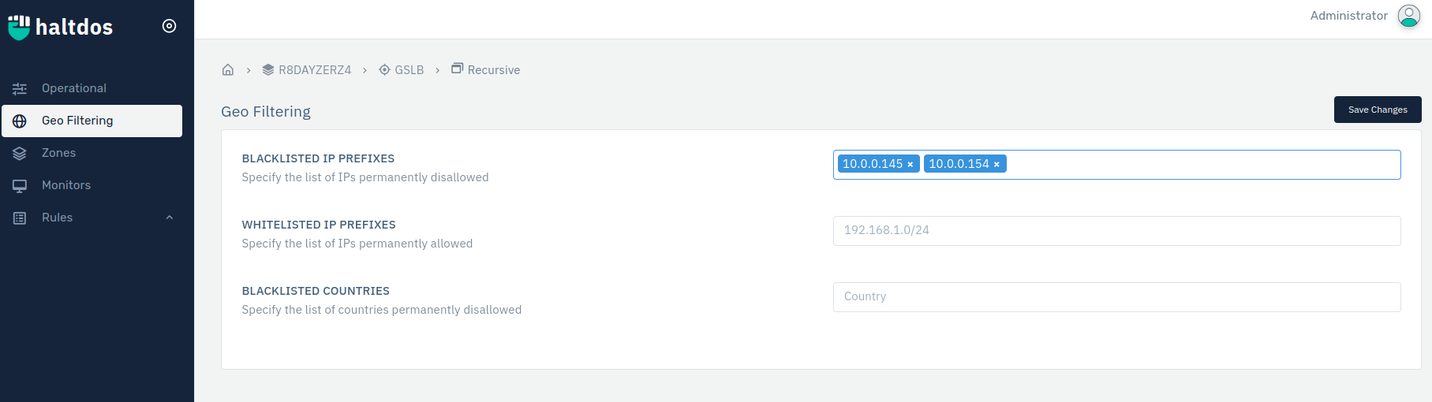Expand the Rules sidebar section chevron
The width and height of the screenshot is (1432, 402).
click(x=169, y=218)
